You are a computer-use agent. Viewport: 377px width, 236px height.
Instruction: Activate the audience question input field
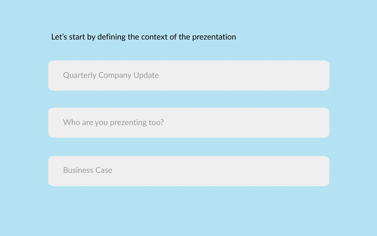pos(189,123)
